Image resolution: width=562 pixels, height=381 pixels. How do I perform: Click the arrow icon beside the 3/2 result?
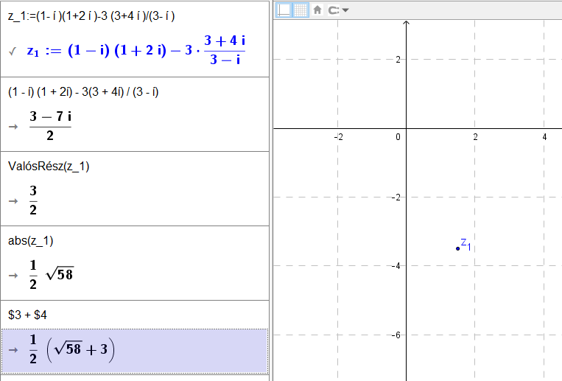[13, 201]
